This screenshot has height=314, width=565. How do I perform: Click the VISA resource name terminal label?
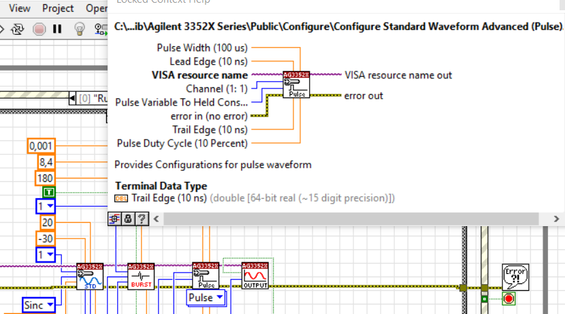(x=199, y=75)
